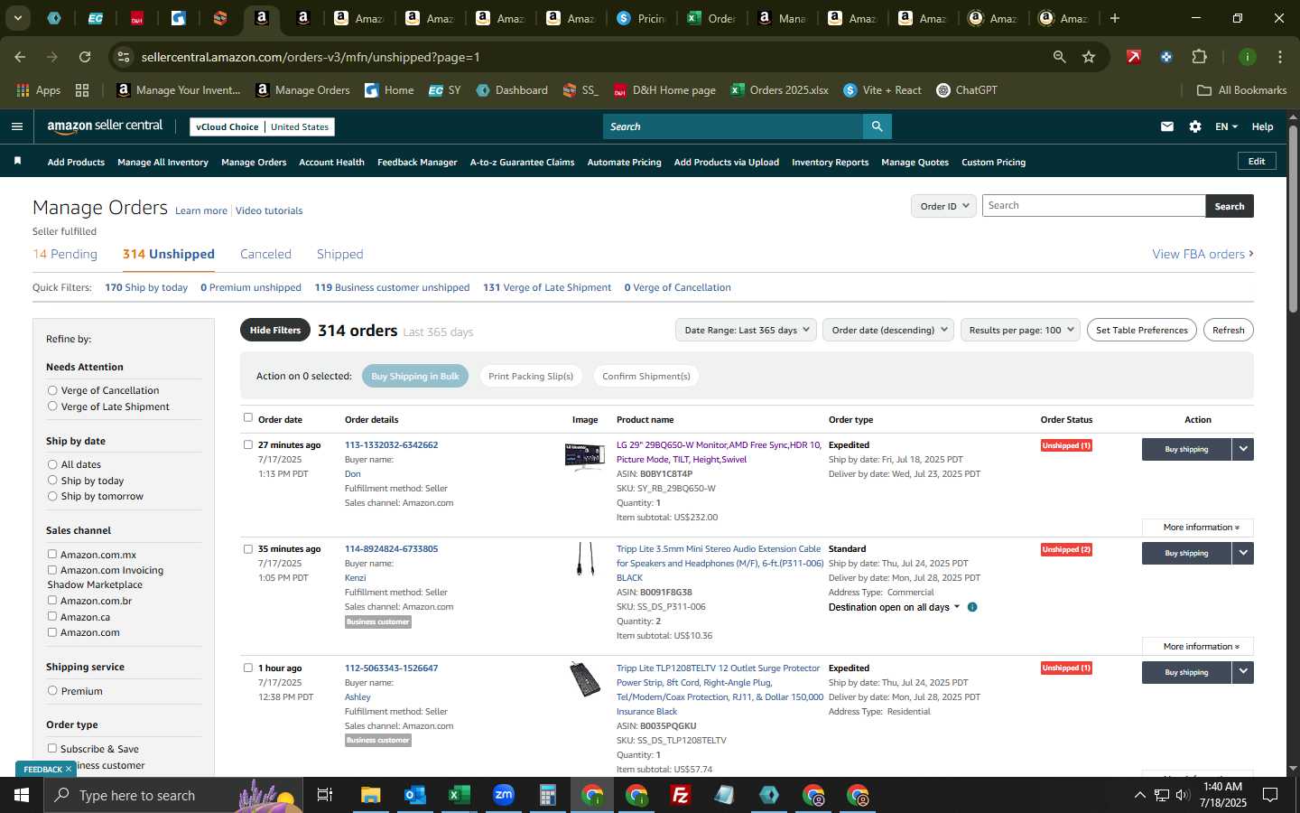Screen dimensions: 1300x813
Task: Click the page vertical scrollbar
Action: 1293,221
